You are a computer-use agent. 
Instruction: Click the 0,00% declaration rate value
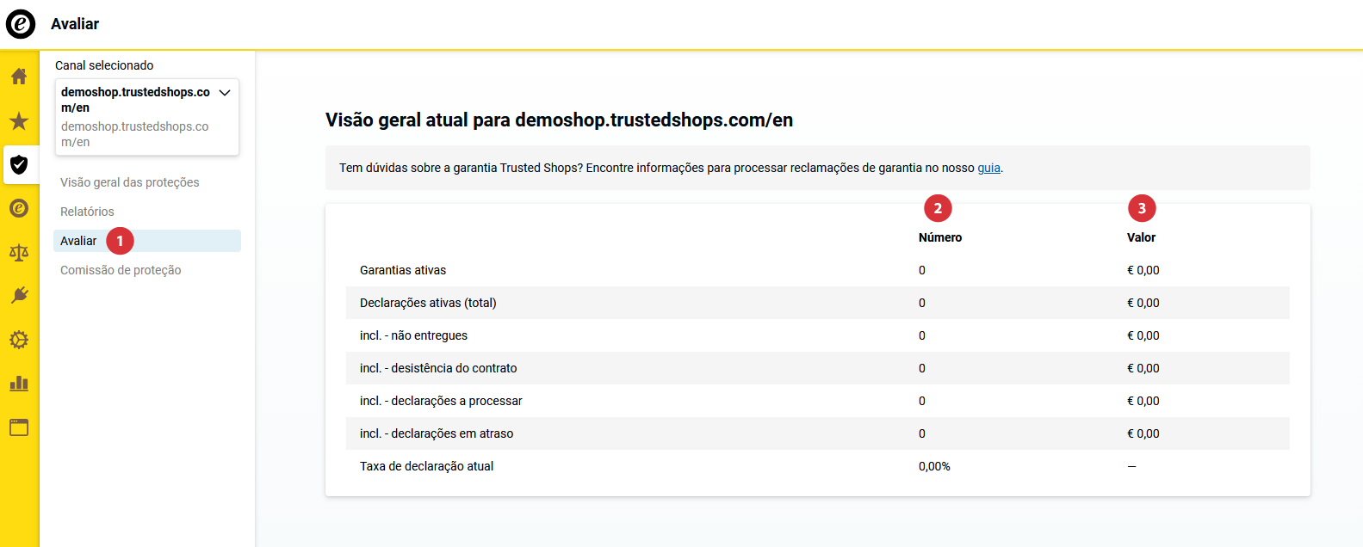[x=934, y=466]
